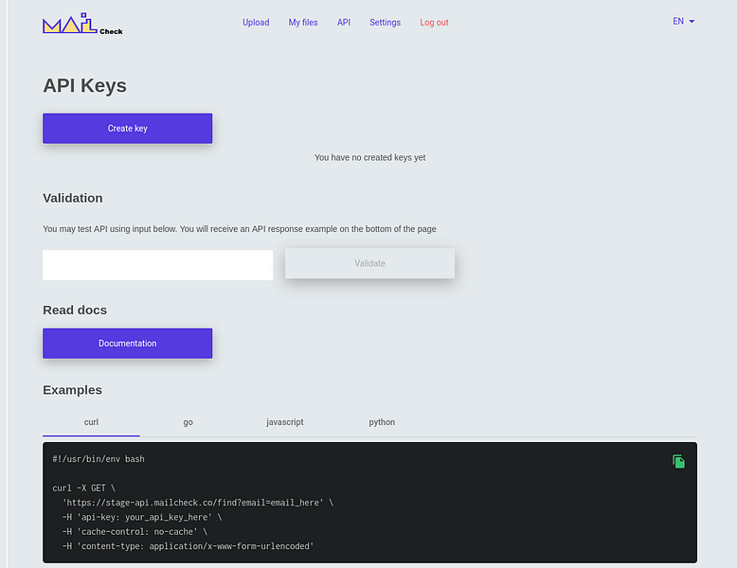Select the curl examples tab
This screenshot has width=737, height=568.
coord(91,422)
